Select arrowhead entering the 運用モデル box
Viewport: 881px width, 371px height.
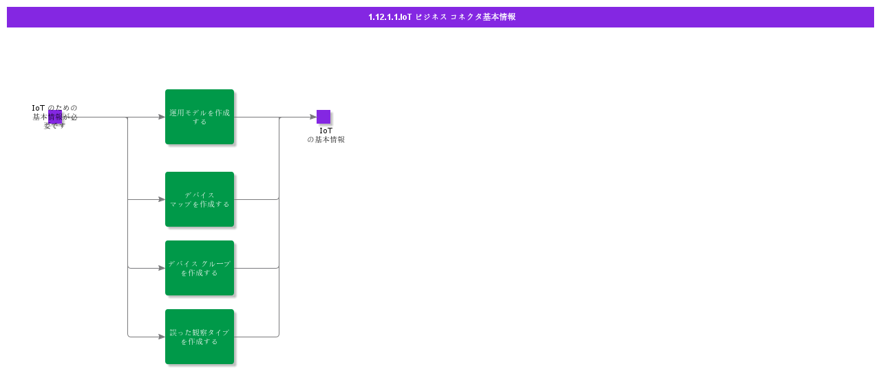[x=161, y=117]
